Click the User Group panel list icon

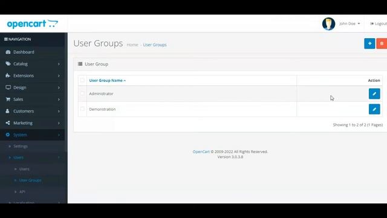pos(80,64)
